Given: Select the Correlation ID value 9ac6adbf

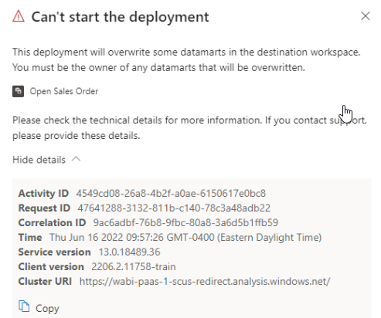Looking at the screenshot, I should pos(185,223).
